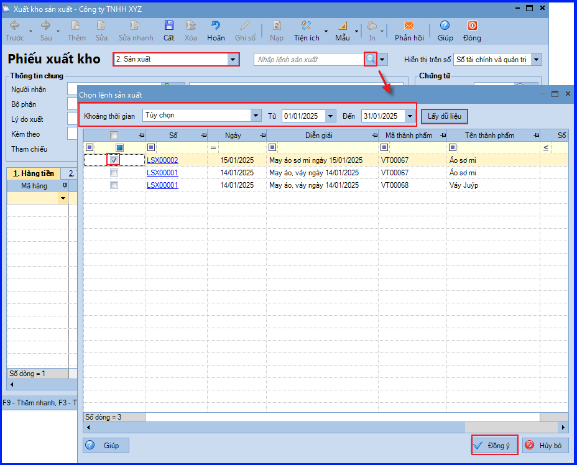Image resolution: width=577 pixels, height=465 pixels.
Task: Check the Váy Juýp row checkbox
Action: coord(114,185)
